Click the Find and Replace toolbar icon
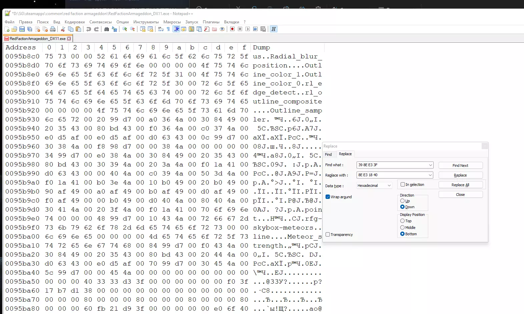Viewport: 524px width, 314px height. tap(114, 29)
